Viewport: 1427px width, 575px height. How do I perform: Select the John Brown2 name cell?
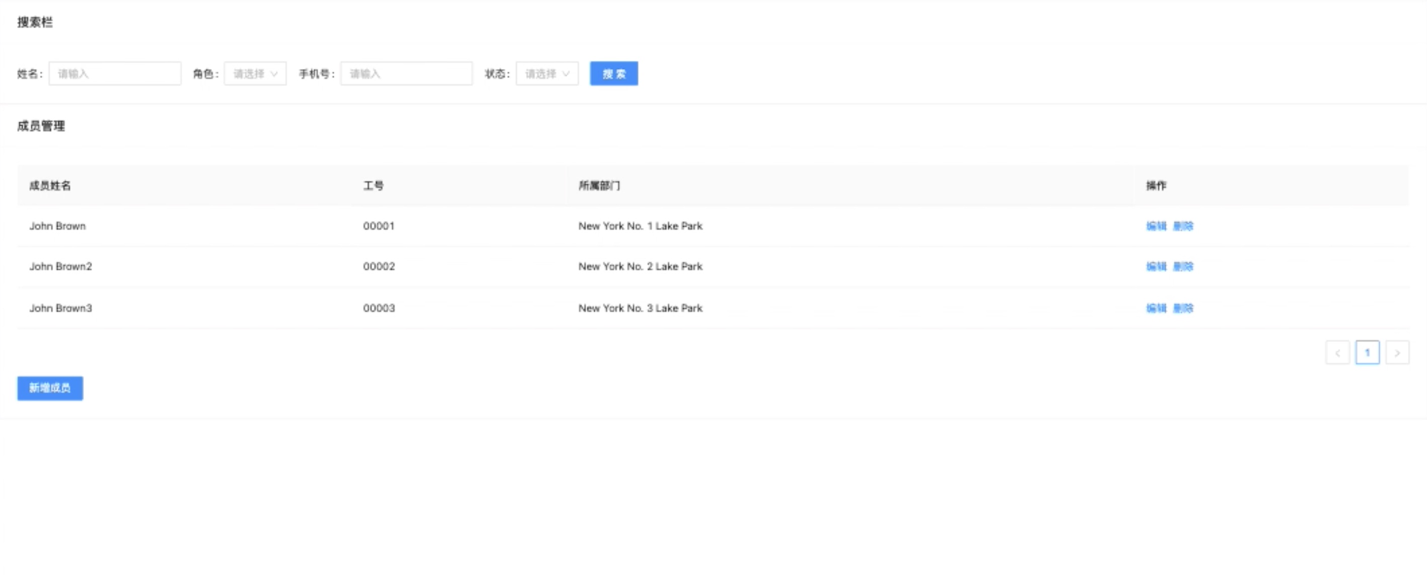pyautogui.click(x=61, y=266)
